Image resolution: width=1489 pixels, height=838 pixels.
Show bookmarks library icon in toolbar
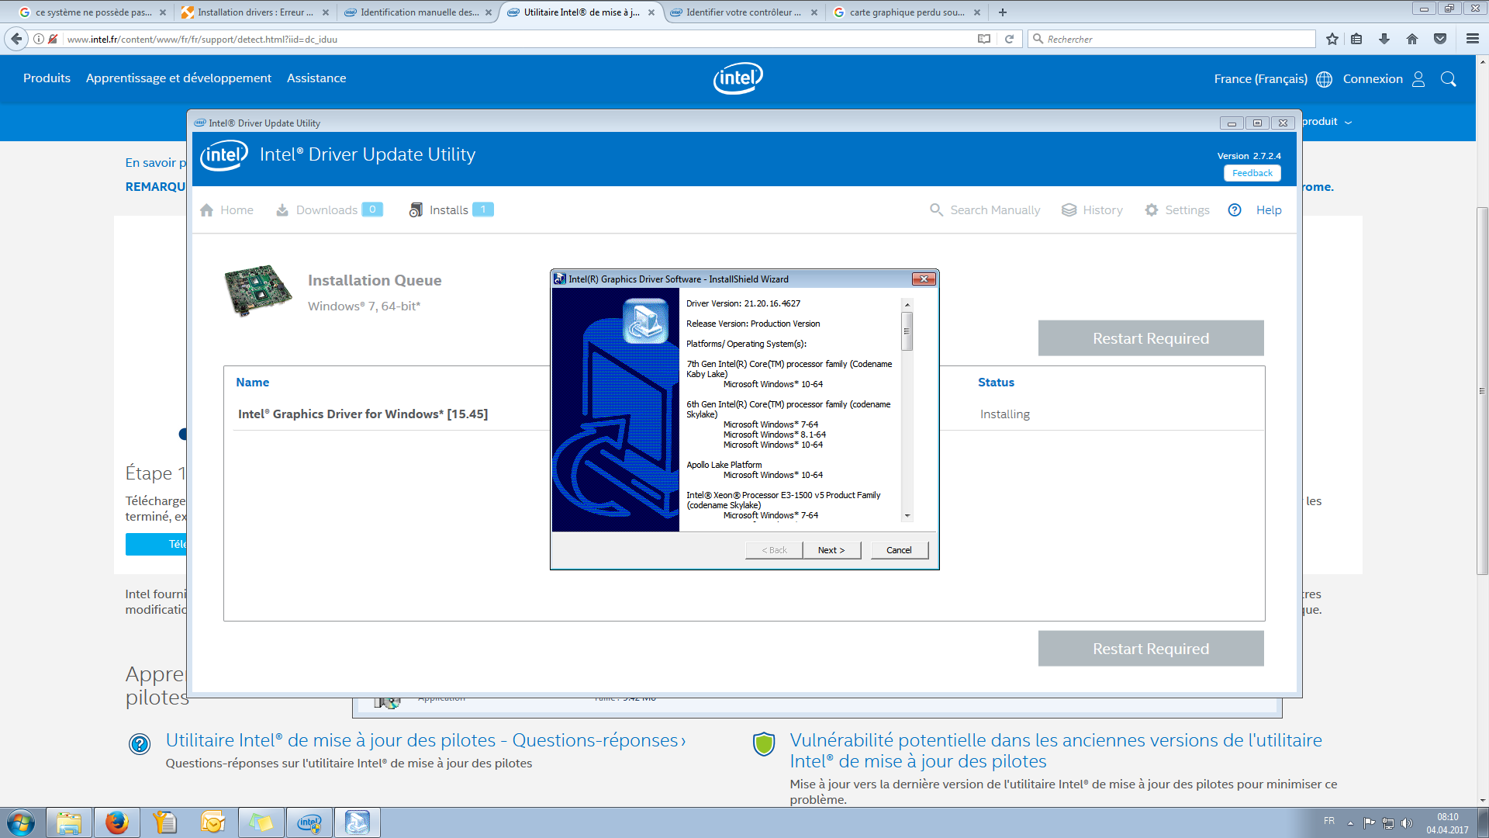click(1356, 39)
